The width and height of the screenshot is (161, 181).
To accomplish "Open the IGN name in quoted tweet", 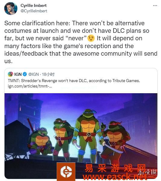I will pyautogui.click(x=18, y=74).
